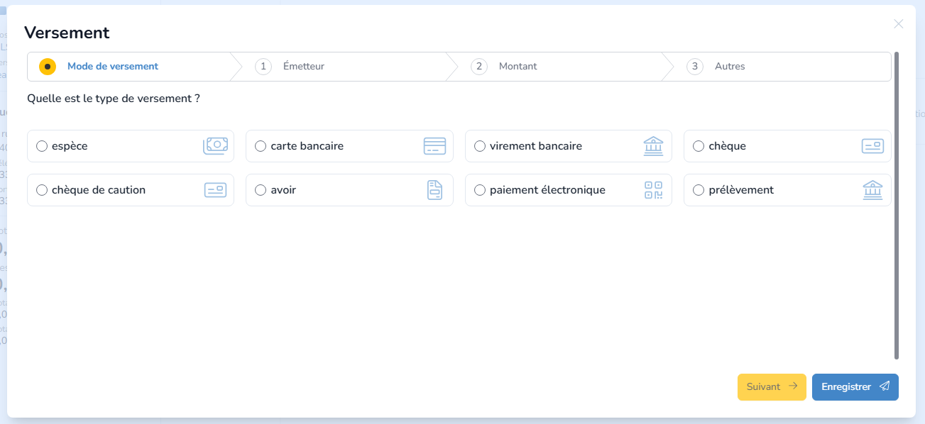The width and height of the screenshot is (925, 424).
Task: Select the virement bancaire radio button
Action: pyautogui.click(x=480, y=146)
